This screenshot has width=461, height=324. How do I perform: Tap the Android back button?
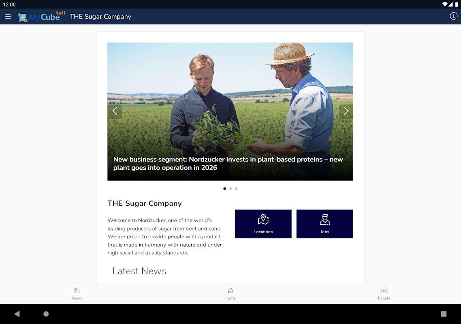pyautogui.click(x=17, y=314)
